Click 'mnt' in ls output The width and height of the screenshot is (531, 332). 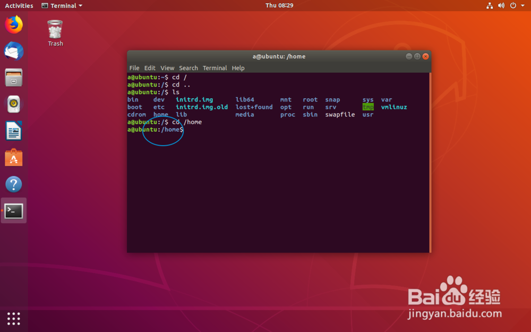pyautogui.click(x=286, y=100)
